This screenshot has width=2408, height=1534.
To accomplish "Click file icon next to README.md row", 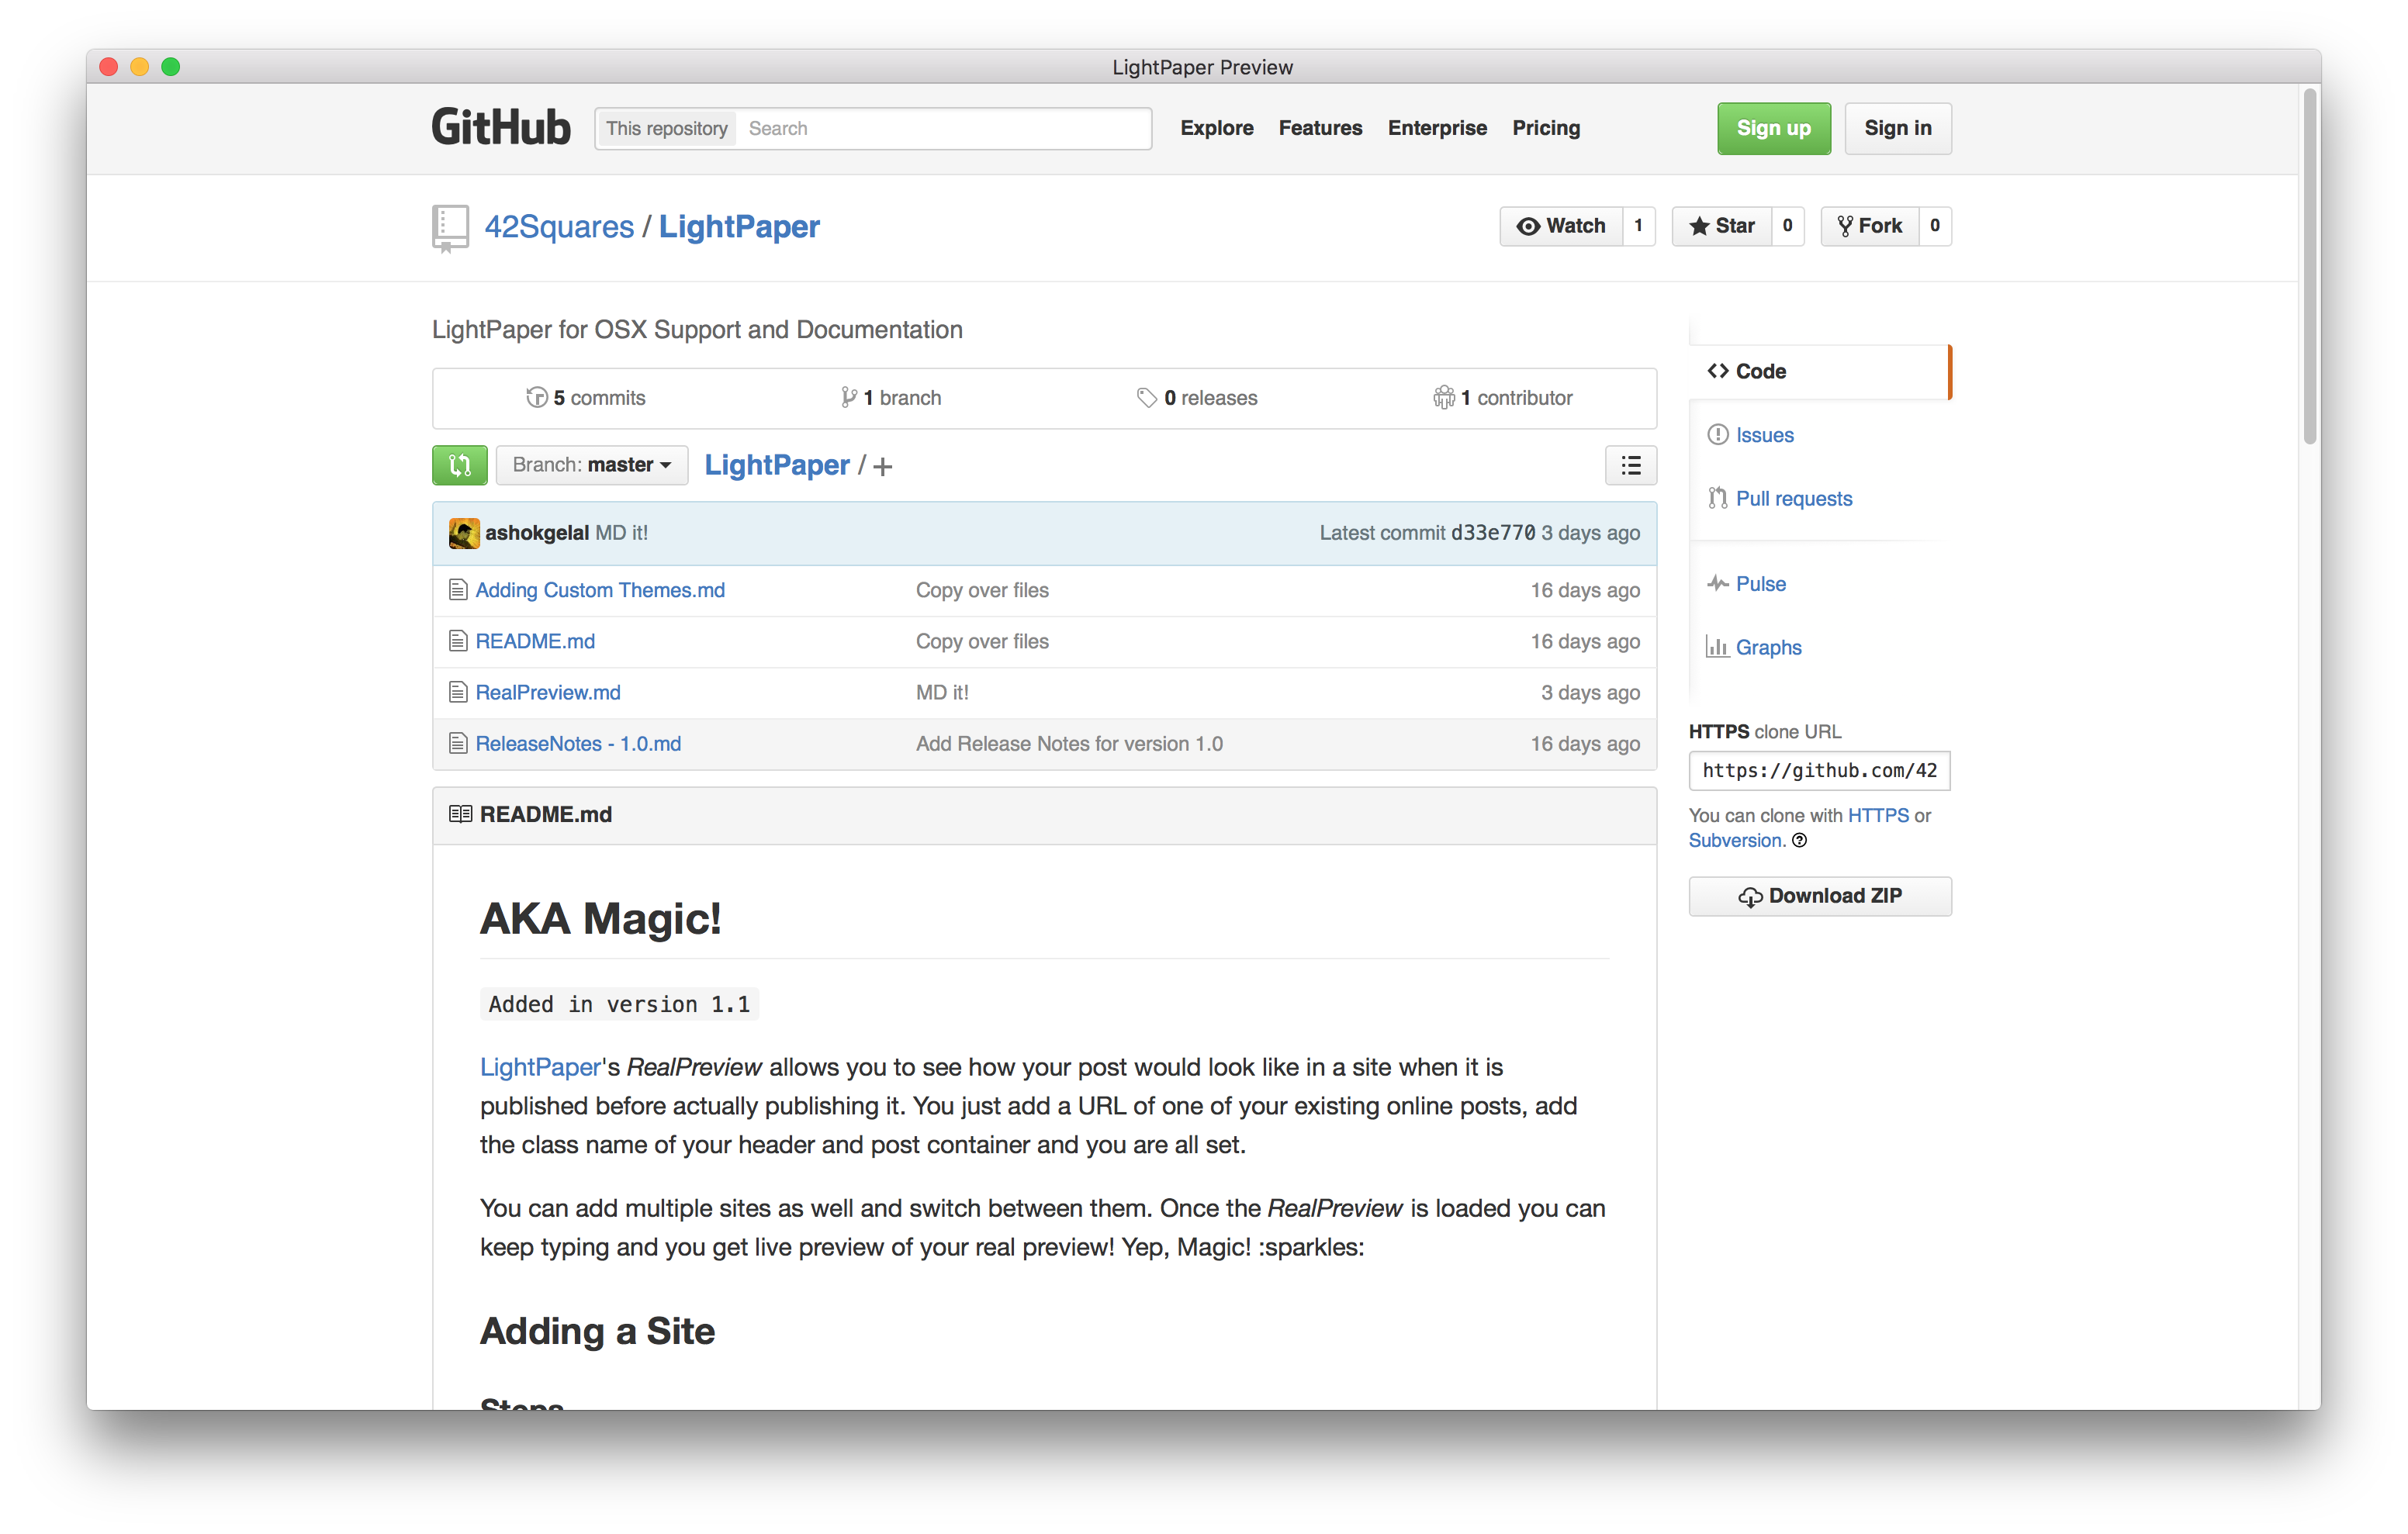I will (458, 641).
